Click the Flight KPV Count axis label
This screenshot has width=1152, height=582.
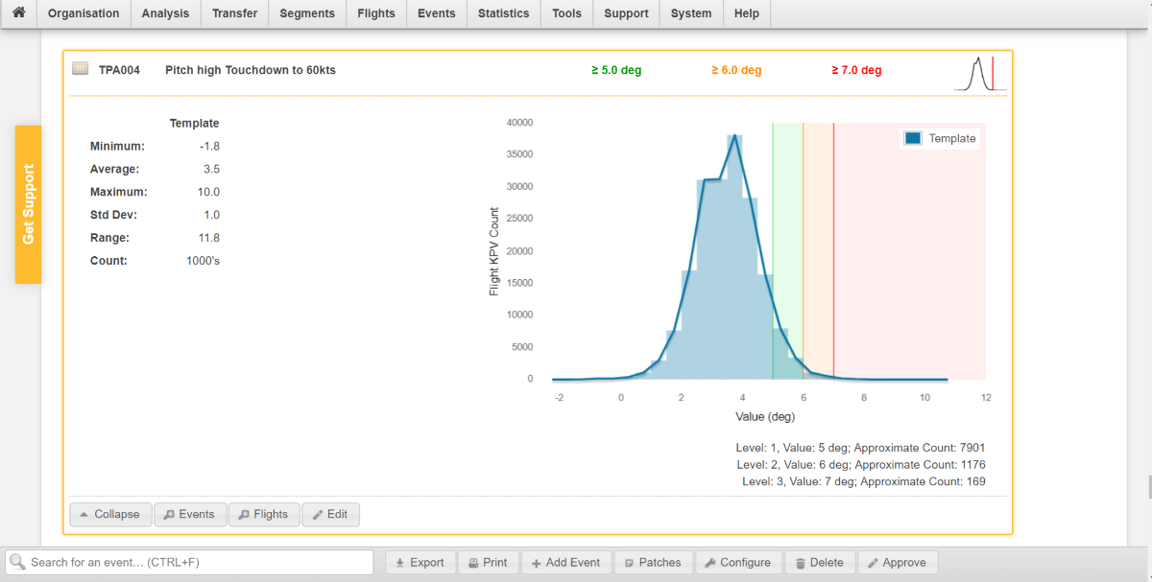[x=494, y=251]
